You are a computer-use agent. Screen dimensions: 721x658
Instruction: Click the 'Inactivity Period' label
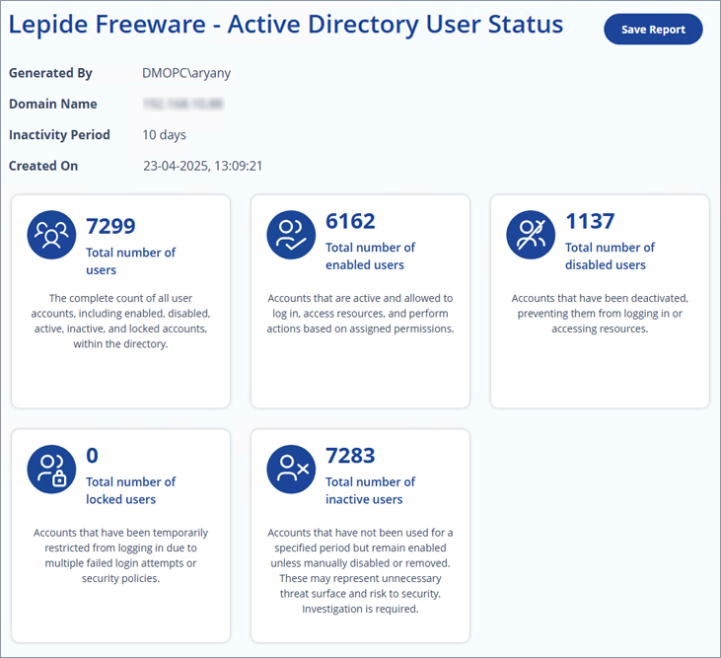coord(59,135)
